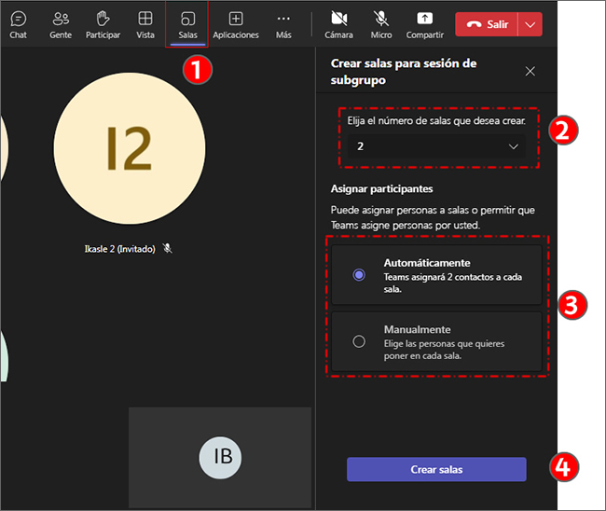This screenshot has height=511, width=606.
Task: Share screen with Compartir
Action: pos(424,24)
